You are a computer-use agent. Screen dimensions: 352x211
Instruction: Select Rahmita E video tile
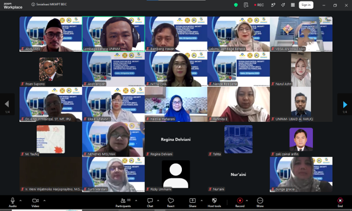point(239,104)
